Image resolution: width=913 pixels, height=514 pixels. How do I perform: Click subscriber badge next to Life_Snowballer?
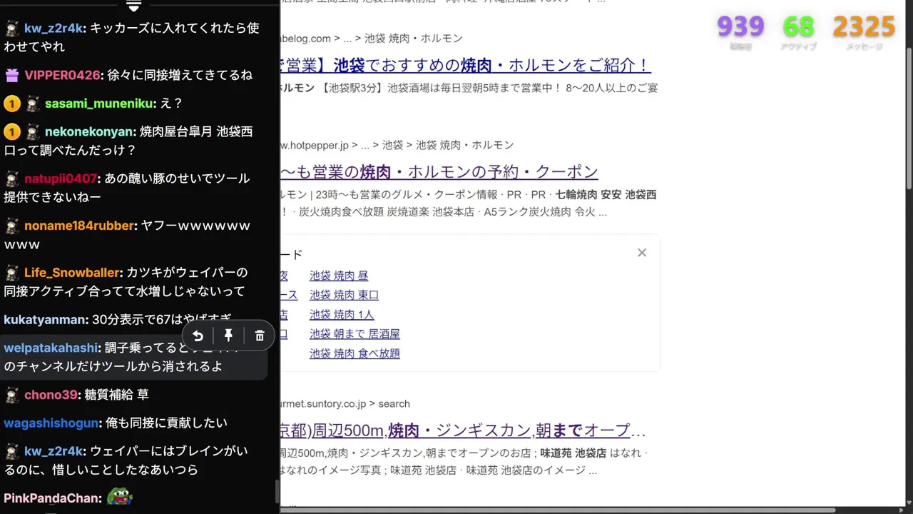pyautogui.click(x=11, y=273)
